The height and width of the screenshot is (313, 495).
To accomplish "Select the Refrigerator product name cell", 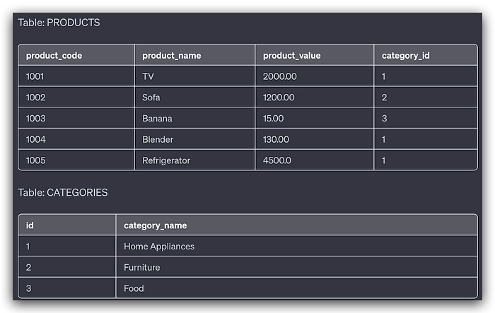I will (166, 160).
